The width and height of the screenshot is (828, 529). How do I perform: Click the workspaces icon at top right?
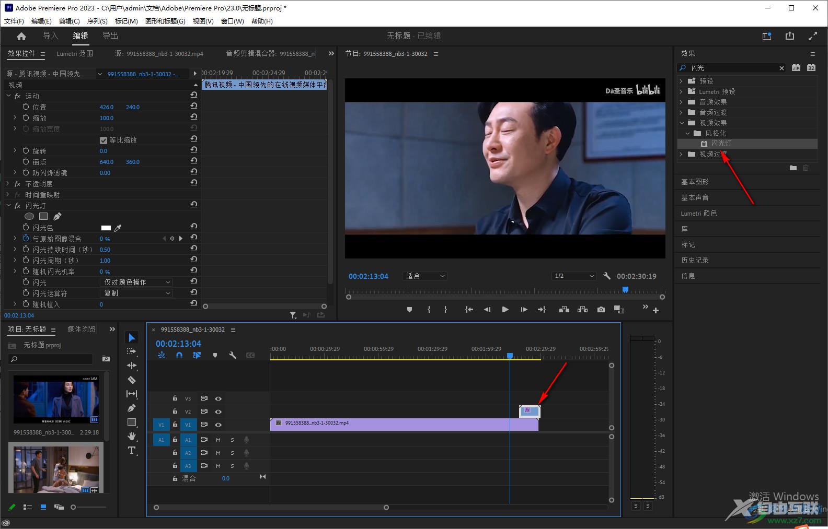(767, 36)
